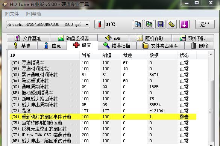This screenshot has height=146, width=220.
Task: Switch to the 基准 tab
Action: coord(22,46)
